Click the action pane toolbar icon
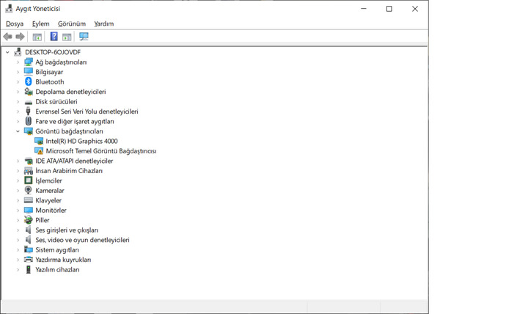Viewport: 506px width, 314px height. pyautogui.click(x=67, y=37)
